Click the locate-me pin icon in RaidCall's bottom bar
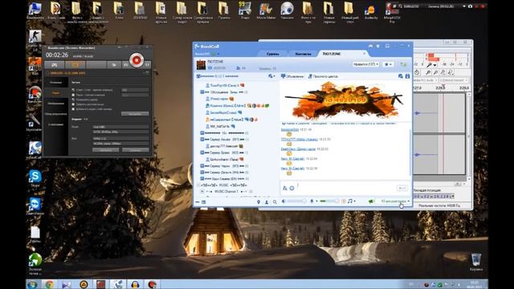The image size is (514, 289). [259, 202]
